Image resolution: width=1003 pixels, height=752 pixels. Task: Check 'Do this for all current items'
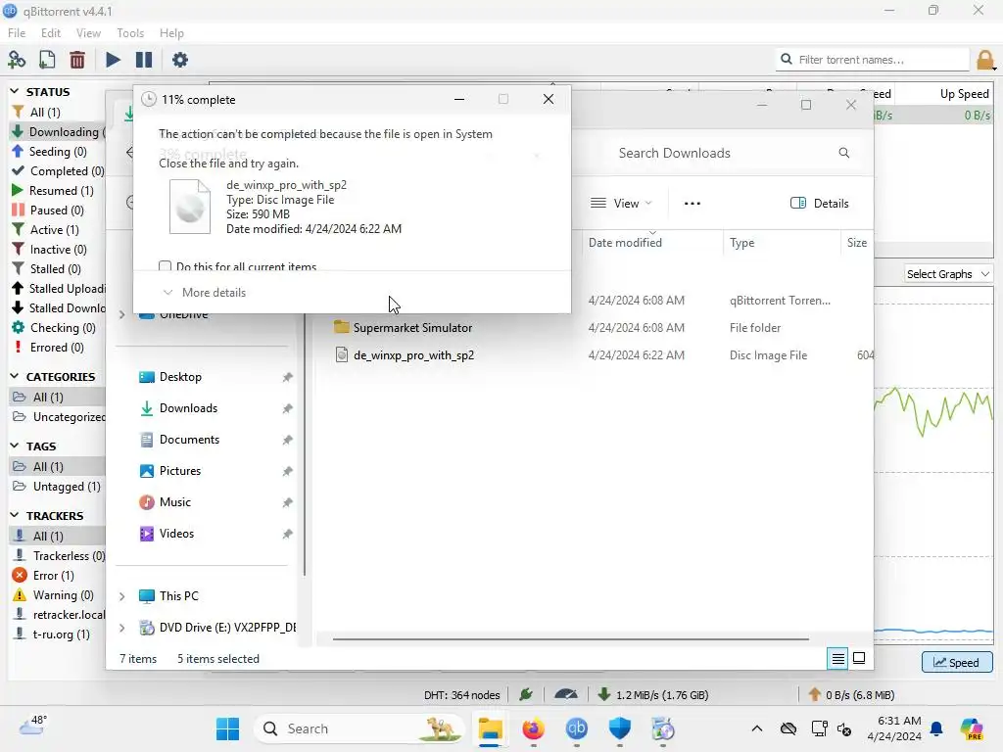click(165, 266)
